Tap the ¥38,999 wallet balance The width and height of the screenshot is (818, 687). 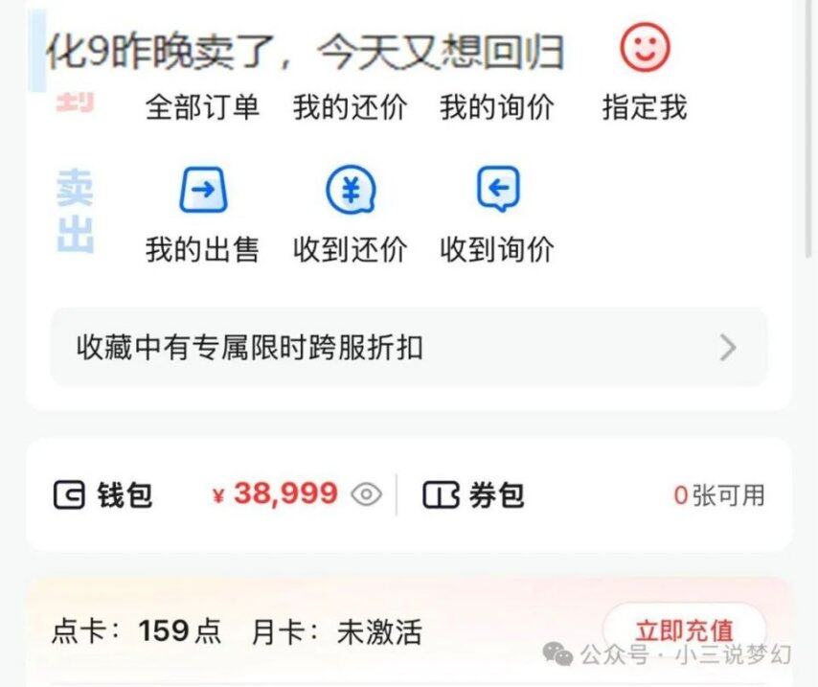[276, 493]
